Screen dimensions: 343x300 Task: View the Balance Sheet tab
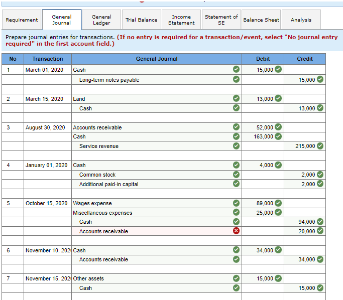click(261, 20)
